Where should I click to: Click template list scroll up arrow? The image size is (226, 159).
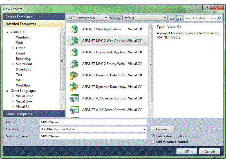pyautogui.click(x=151, y=25)
